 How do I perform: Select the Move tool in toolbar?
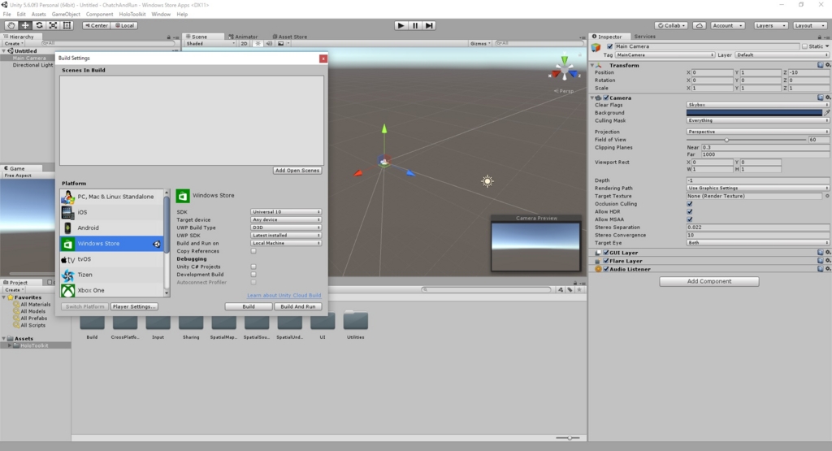[25, 25]
